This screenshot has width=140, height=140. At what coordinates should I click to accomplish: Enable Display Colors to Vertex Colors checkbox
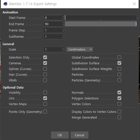click(119, 112)
